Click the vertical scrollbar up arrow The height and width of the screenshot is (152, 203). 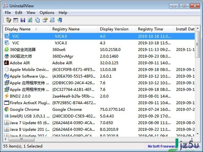(x=198, y=28)
